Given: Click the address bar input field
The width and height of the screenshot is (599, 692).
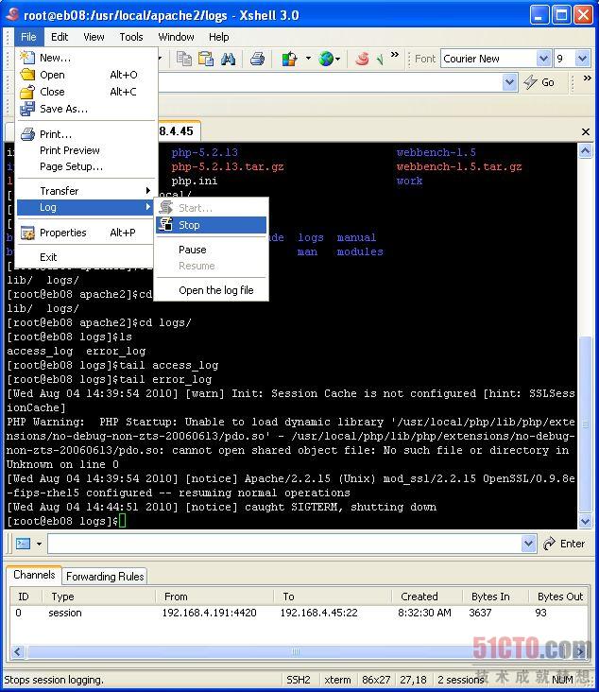Looking at the screenshot, I should (x=331, y=82).
